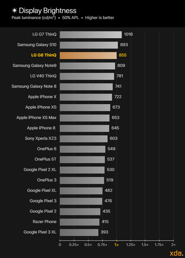Viewport: 185px width, 258px height.
Task: Click the sun brightness icon in title
Action: click(x=15, y=11)
